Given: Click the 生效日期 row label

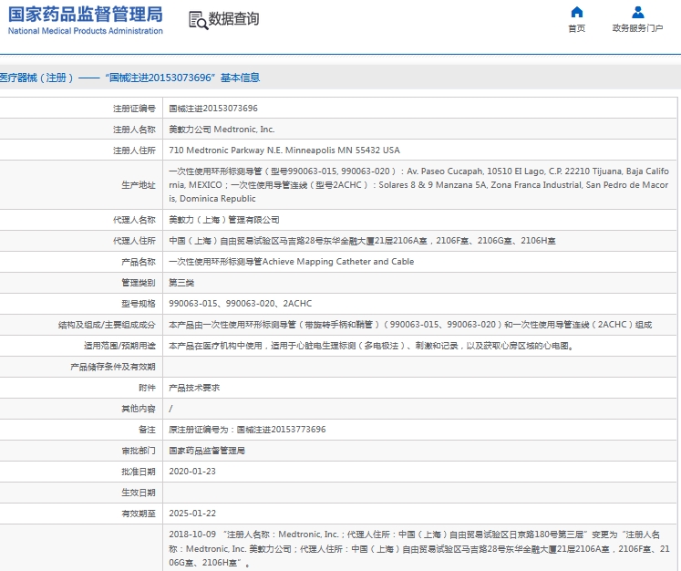Looking at the screenshot, I should 139,493.
